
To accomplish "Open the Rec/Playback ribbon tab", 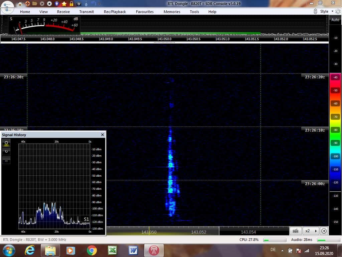I will 115,12.
